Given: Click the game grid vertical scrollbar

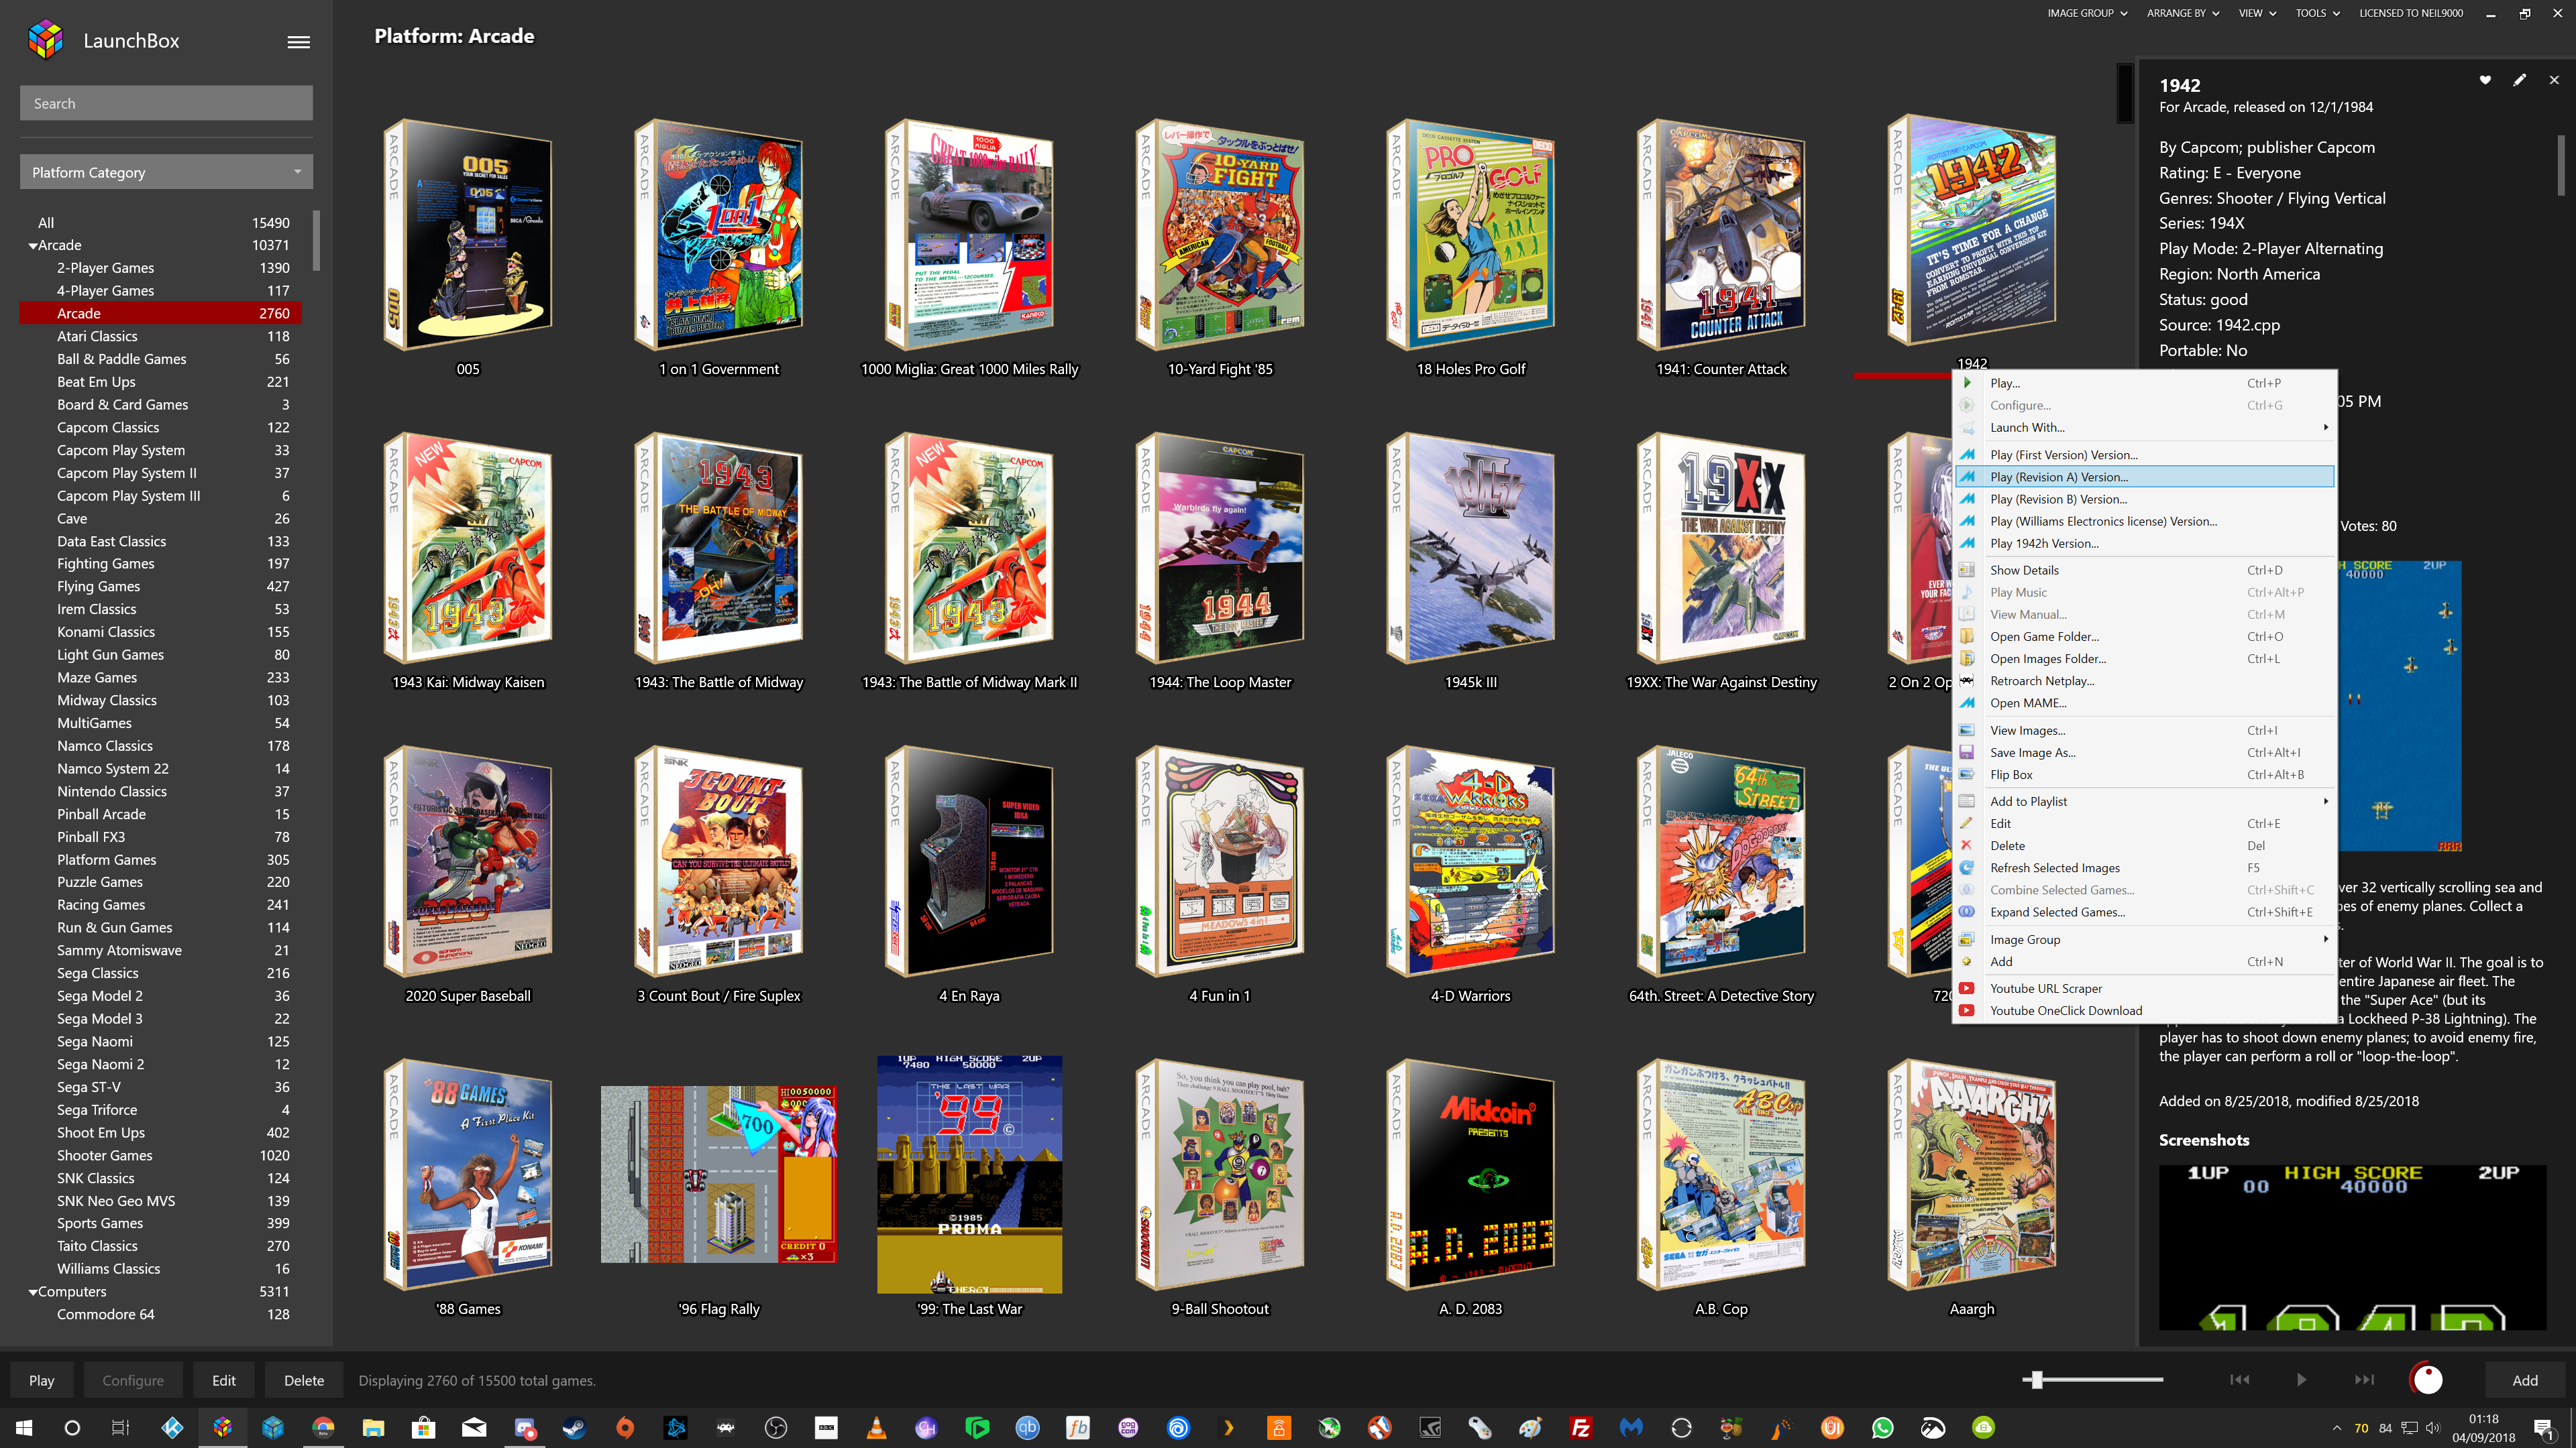Looking at the screenshot, I should (2125, 93).
